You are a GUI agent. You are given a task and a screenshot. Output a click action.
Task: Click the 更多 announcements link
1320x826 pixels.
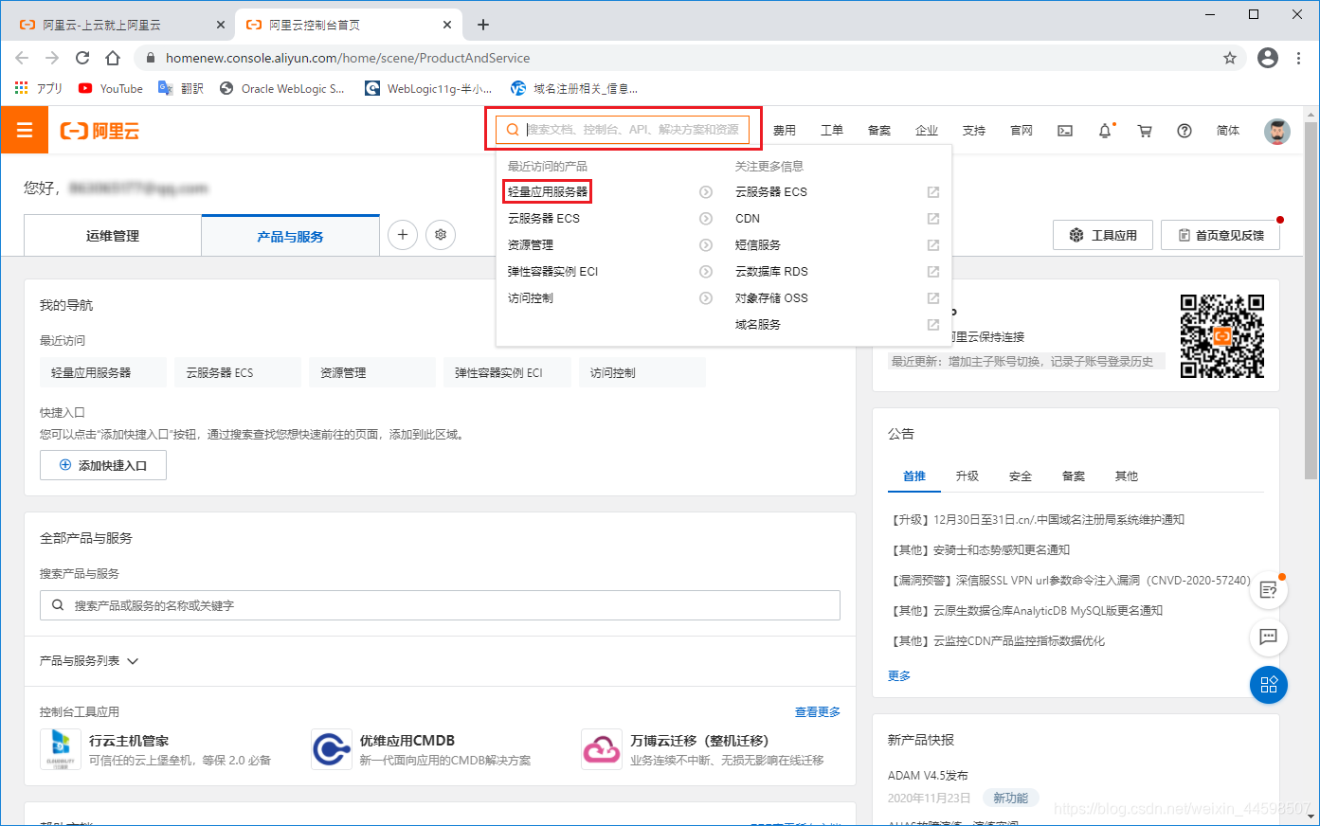pyautogui.click(x=899, y=675)
